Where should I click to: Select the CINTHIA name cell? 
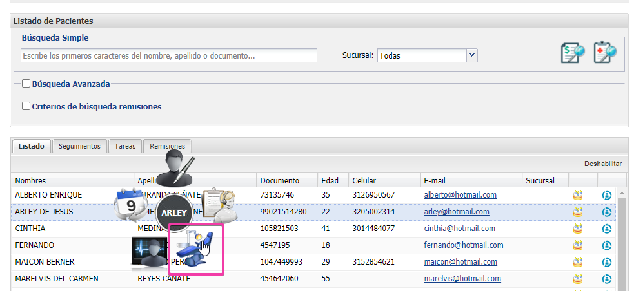[30, 229]
